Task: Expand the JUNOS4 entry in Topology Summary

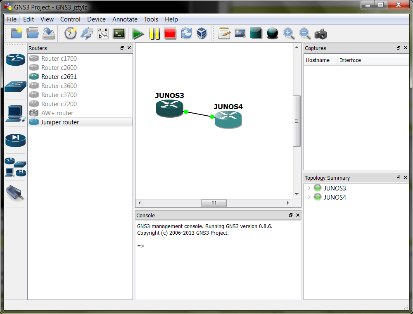Action: pos(309,197)
